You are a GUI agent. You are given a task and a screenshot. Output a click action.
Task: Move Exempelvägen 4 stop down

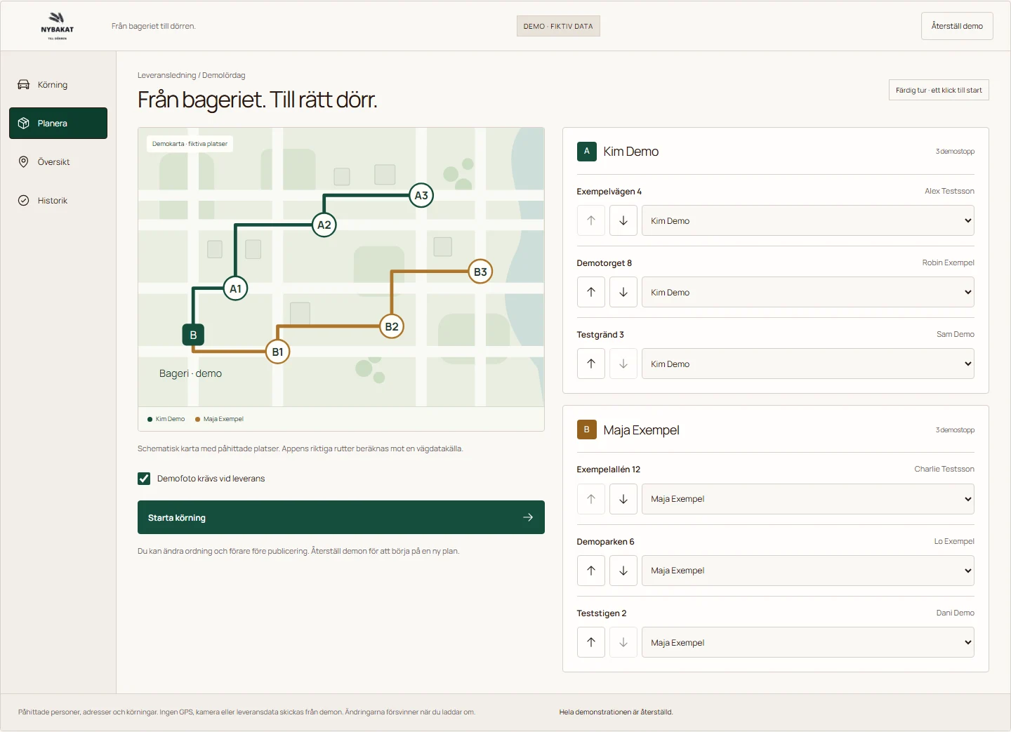coord(623,220)
